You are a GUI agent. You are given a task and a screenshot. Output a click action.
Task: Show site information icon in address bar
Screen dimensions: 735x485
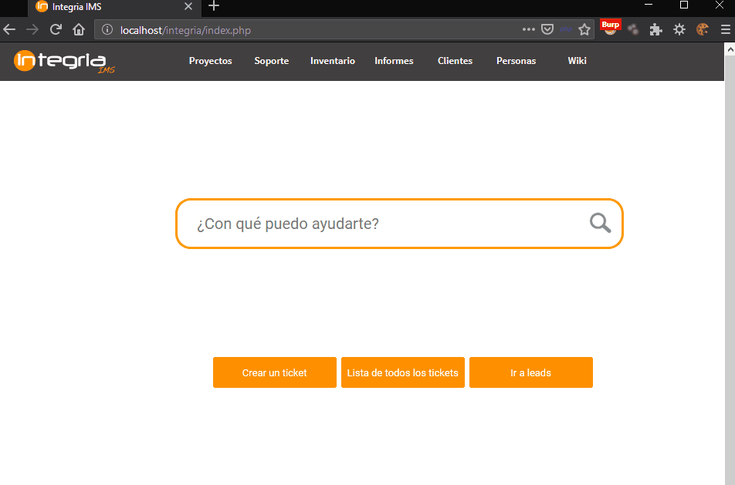click(107, 30)
